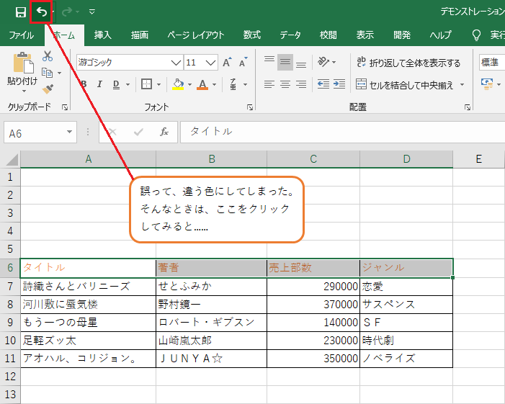Apply yellow fill color bucket
The height and width of the screenshot is (404, 505).
(x=178, y=84)
